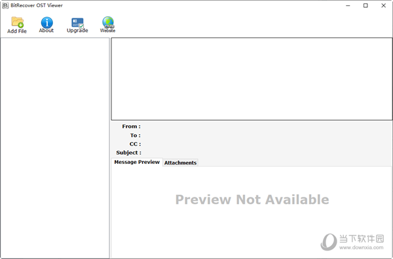Click the BitRecover app icon in title bar
This screenshot has height=259, width=393.
(x=5, y=5)
